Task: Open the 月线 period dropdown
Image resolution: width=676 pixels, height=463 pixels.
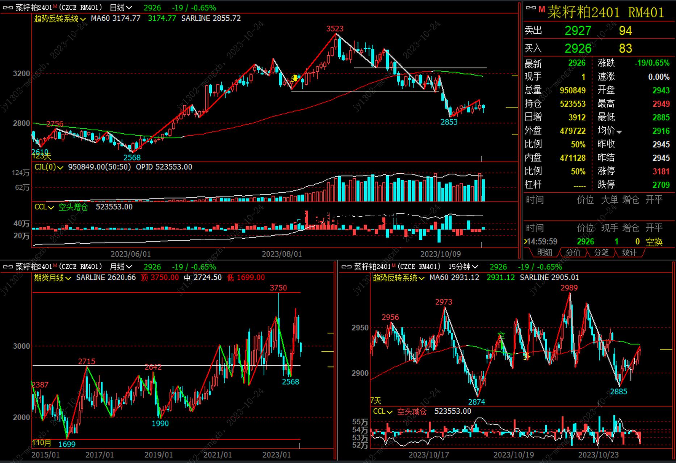Action: [x=121, y=267]
